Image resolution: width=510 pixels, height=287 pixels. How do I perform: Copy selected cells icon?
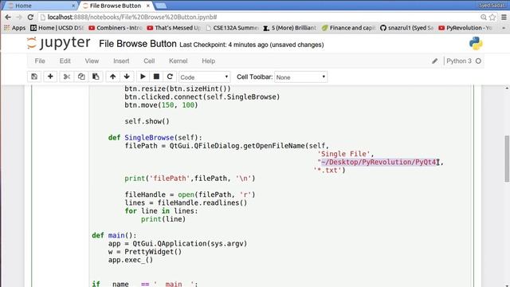point(81,77)
